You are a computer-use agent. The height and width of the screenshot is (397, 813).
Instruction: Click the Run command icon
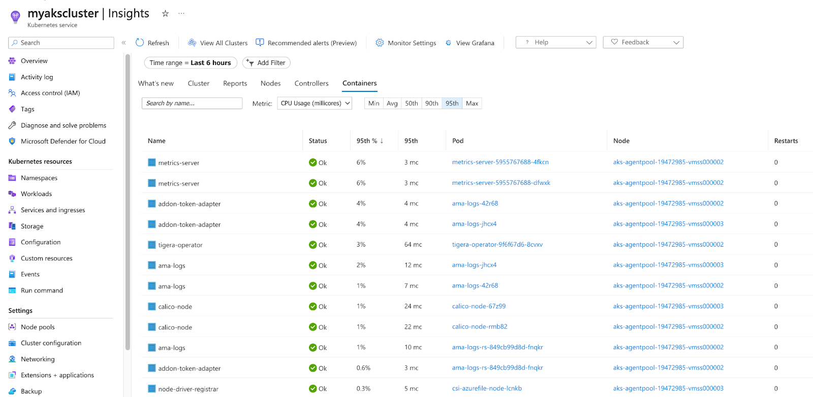pos(12,290)
